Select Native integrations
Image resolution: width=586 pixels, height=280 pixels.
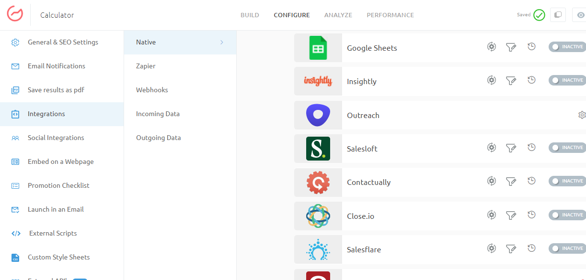(180, 42)
